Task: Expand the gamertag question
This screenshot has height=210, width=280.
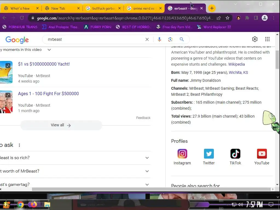Action: tap(147, 185)
